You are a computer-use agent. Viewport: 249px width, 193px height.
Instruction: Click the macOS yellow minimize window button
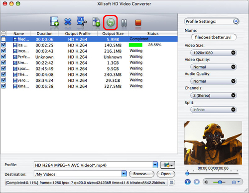11,3
